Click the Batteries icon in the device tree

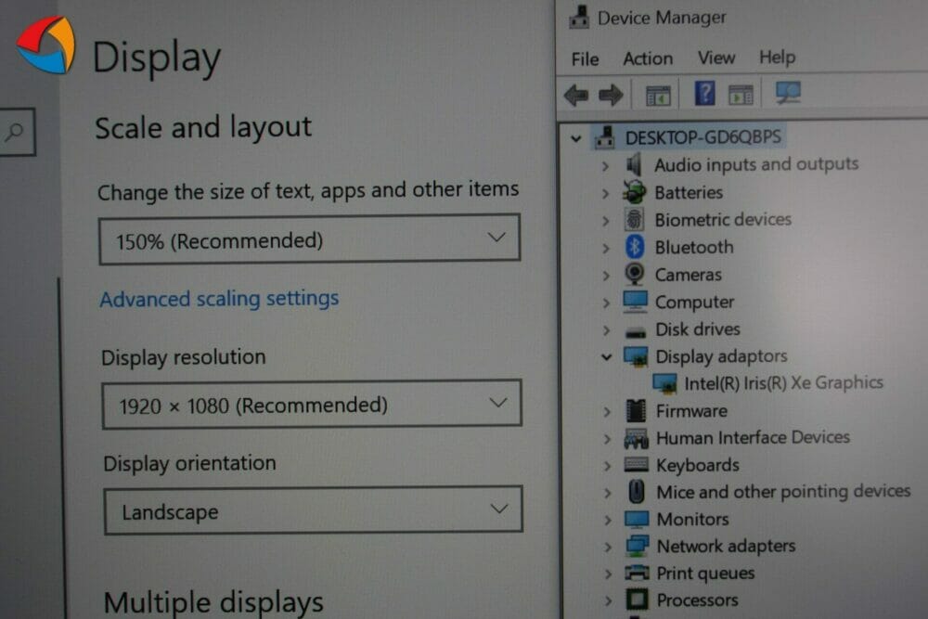[634, 192]
